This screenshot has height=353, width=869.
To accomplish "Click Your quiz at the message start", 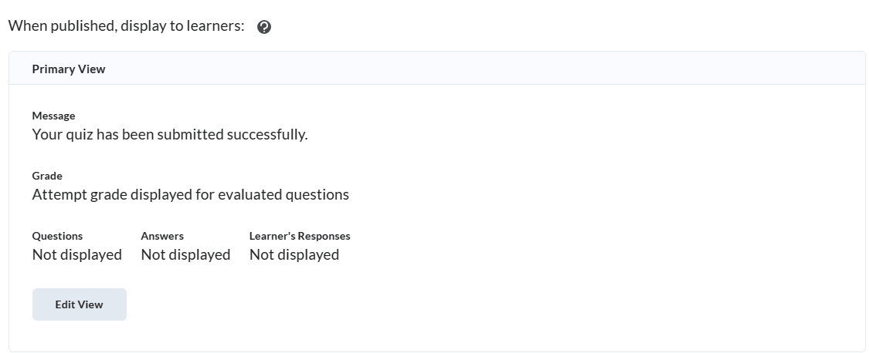I will point(61,135).
